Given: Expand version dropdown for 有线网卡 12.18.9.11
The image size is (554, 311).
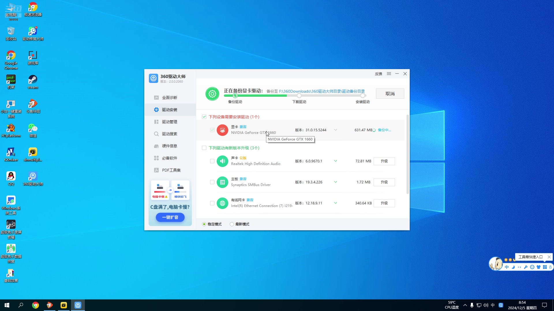Looking at the screenshot, I should 336,203.
